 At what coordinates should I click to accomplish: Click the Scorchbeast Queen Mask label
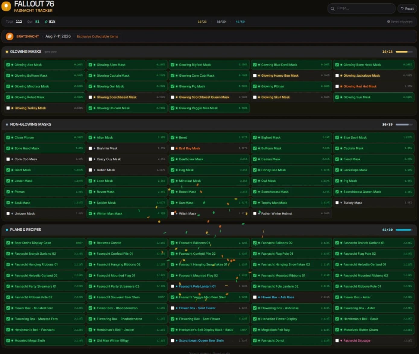point(362,192)
